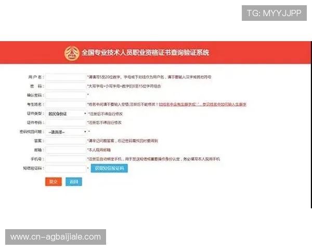Viewport: 312px width, 250px height.
Task: Click hint 注册后自动绑定手机 beside 手机号
Action: 153,159
